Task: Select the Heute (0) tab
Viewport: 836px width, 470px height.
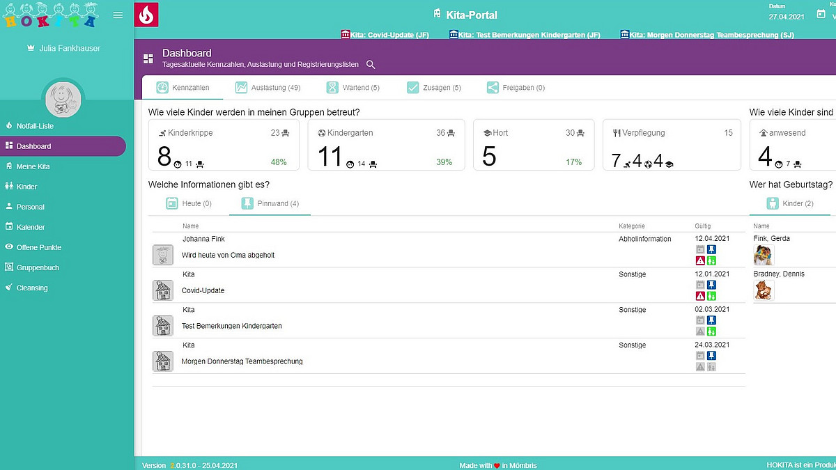Action: tap(189, 203)
